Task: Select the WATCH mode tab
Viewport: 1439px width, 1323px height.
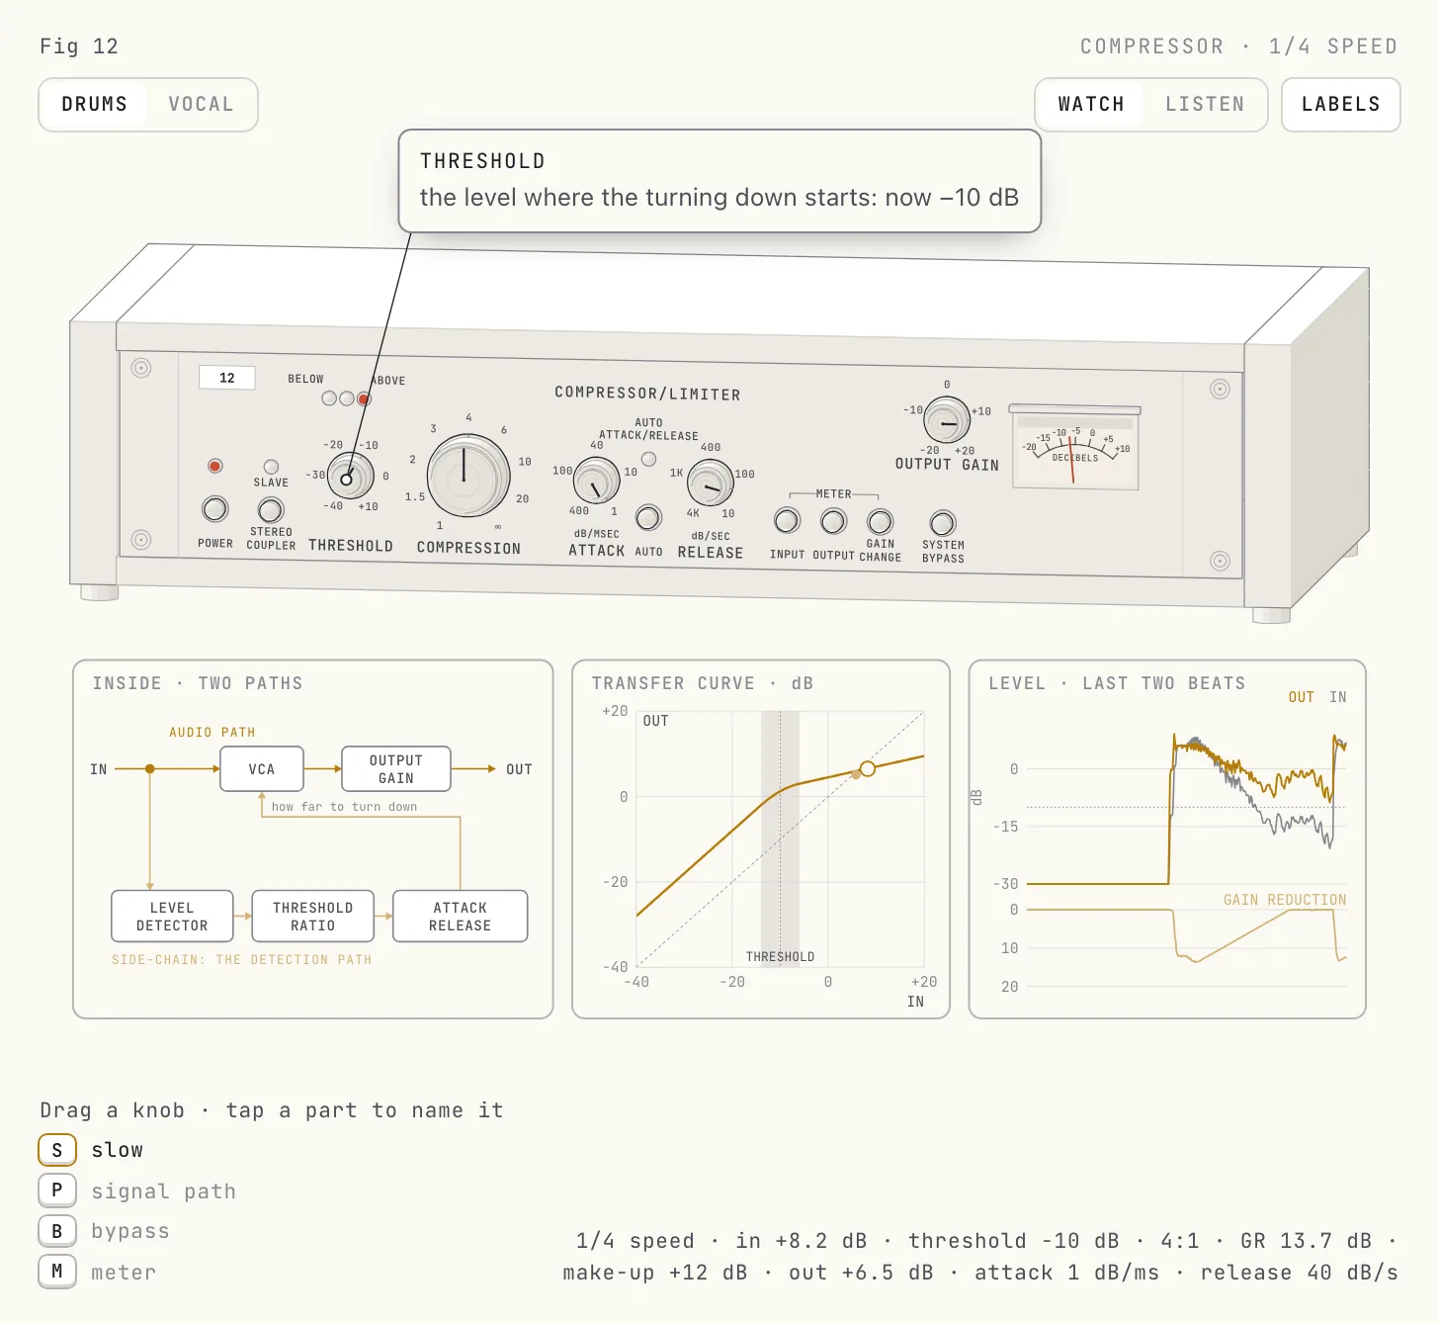Action: (x=1091, y=104)
